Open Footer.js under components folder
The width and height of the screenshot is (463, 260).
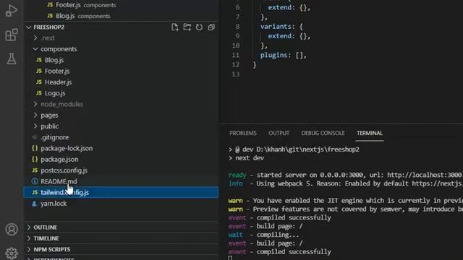(x=57, y=71)
